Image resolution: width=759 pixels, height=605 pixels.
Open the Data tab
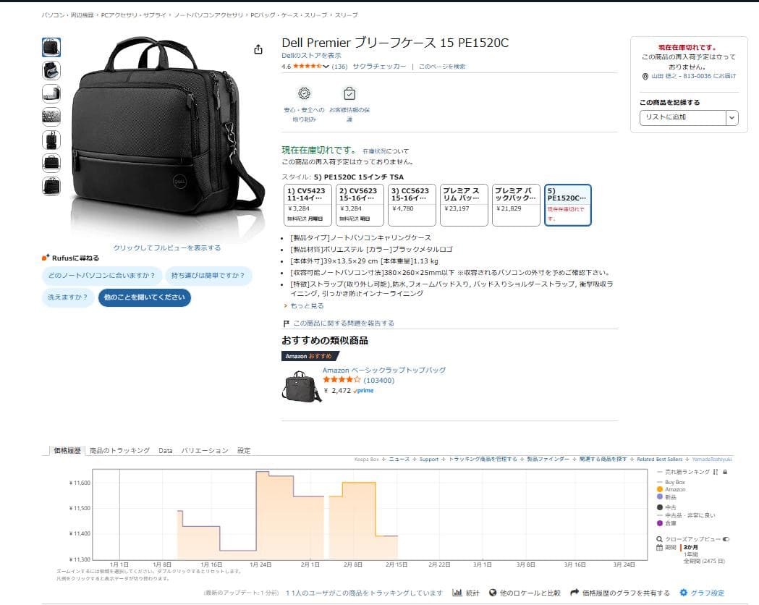pos(166,451)
